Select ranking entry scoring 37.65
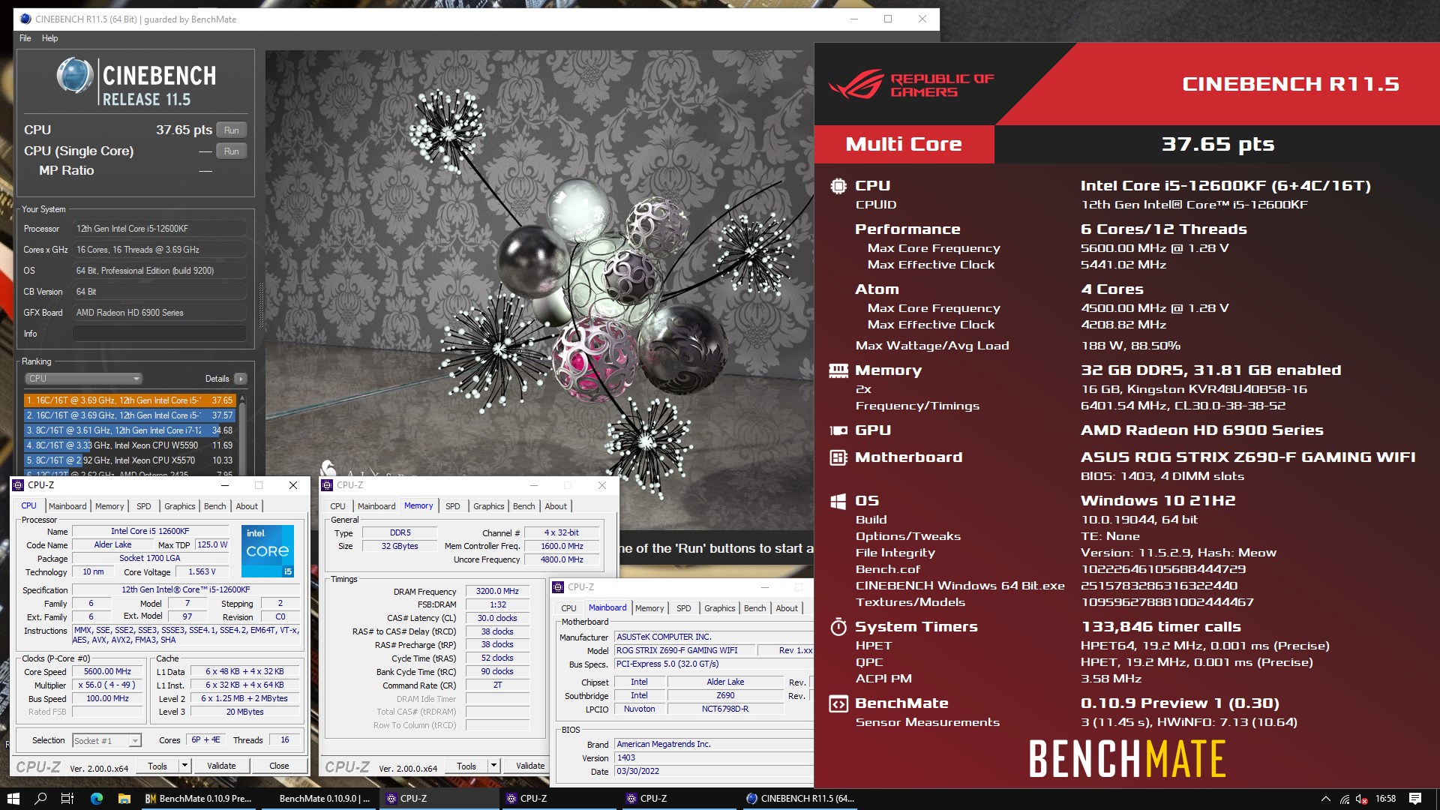 [130, 400]
